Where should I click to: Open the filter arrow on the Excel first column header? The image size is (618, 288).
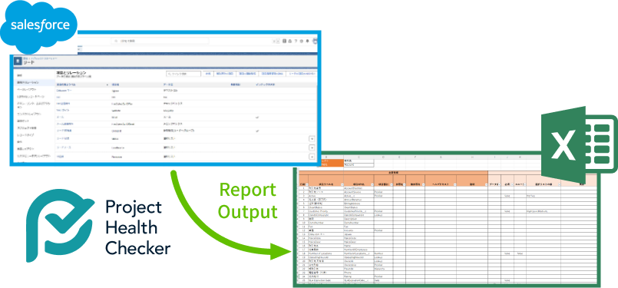click(x=307, y=184)
